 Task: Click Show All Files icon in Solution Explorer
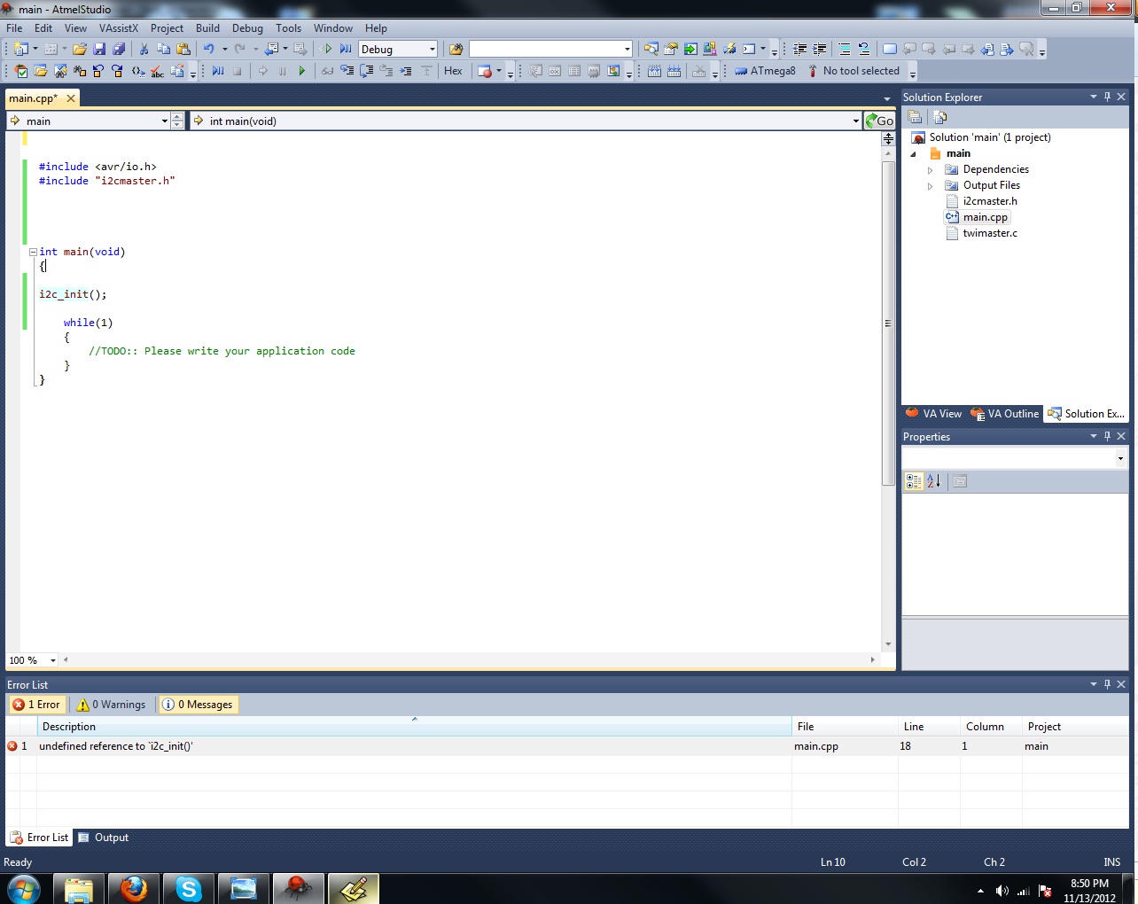(x=940, y=117)
